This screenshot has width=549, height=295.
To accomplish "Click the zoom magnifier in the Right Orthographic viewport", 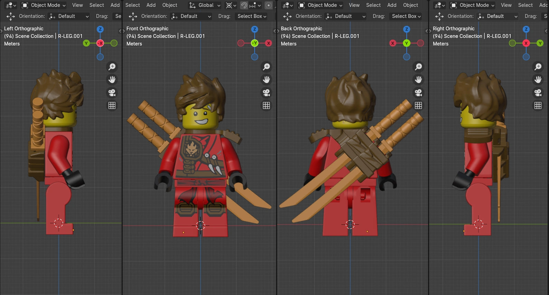I will click(x=538, y=67).
